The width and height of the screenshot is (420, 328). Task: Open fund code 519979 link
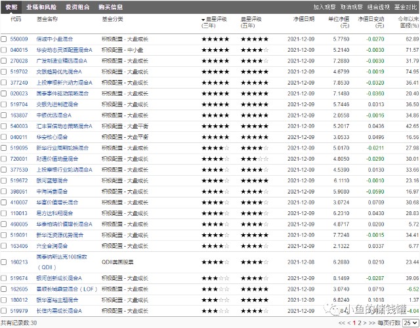[19, 311]
